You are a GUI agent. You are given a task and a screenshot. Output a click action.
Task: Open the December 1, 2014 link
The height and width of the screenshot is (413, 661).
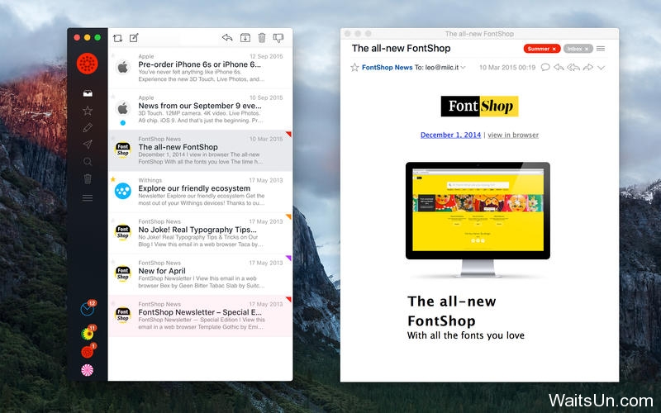point(450,135)
